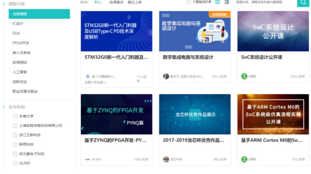This screenshot has height=174, width=311.
Task: Click the ALINX provider name under ZYNQ course
Action: pos(96,159)
